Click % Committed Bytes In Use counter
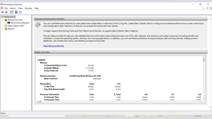212x119 pixels. (x=55, y=65)
